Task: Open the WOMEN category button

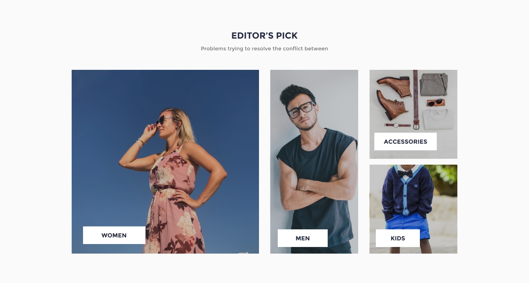Action: [x=114, y=235]
